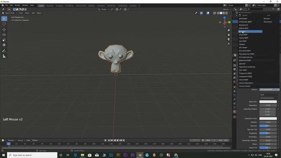Open File Explorer from taskbar

(x=83, y=155)
